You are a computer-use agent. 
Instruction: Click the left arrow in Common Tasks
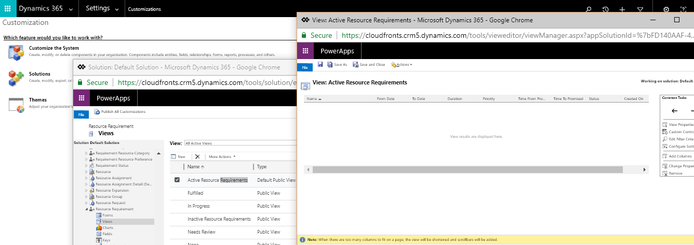tap(674, 111)
